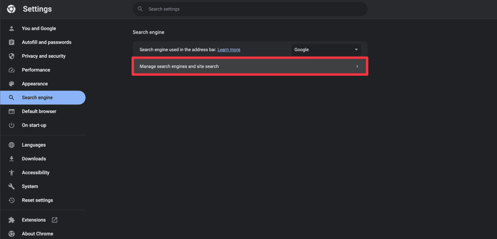Click the palette icon for Appearance
The image size is (497, 239).
click(12, 84)
